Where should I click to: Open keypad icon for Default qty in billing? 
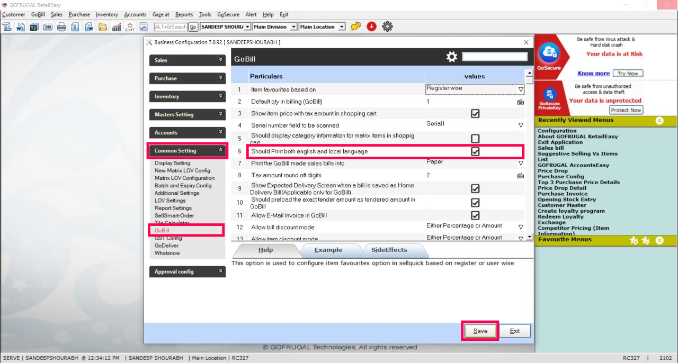point(520,102)
